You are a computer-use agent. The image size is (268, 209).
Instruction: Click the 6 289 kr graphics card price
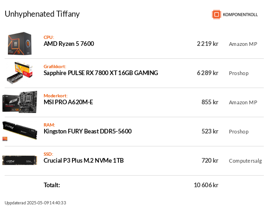coord(208,73)
